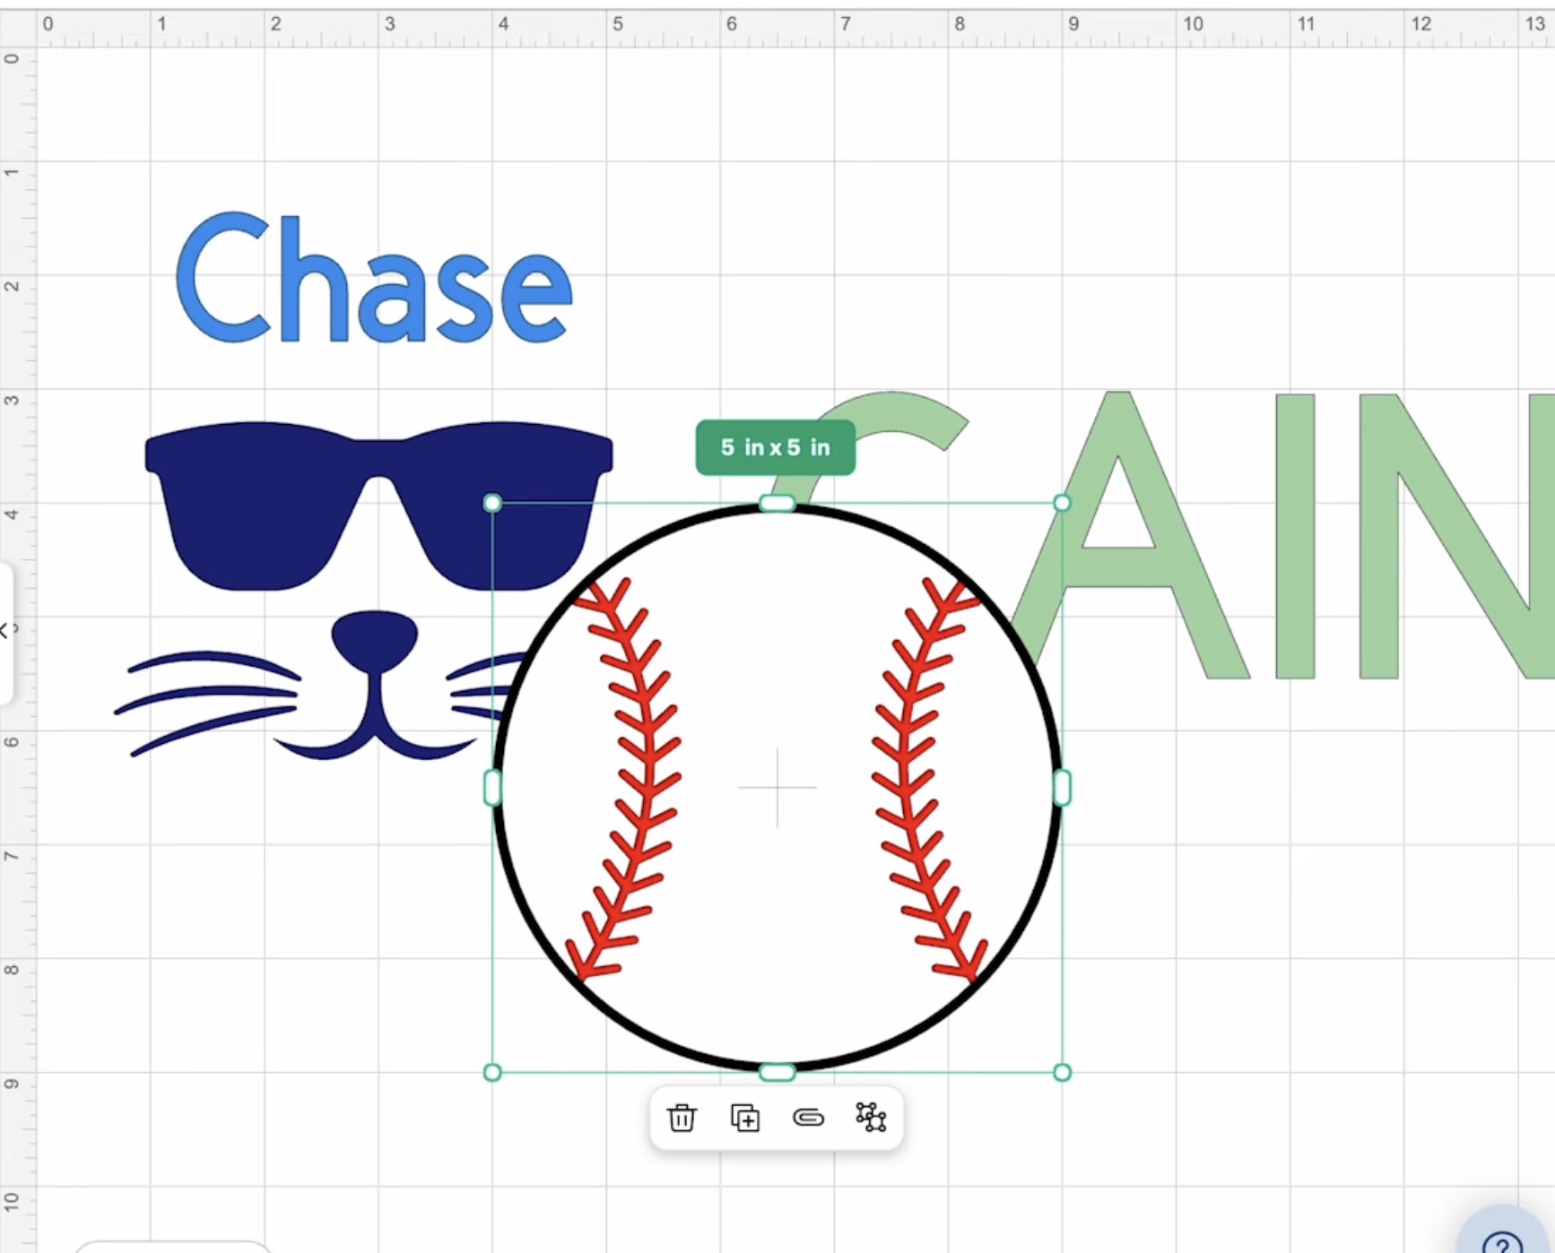Click the baseball's center crosshair

pyautogui.click(x=777, y=787)
